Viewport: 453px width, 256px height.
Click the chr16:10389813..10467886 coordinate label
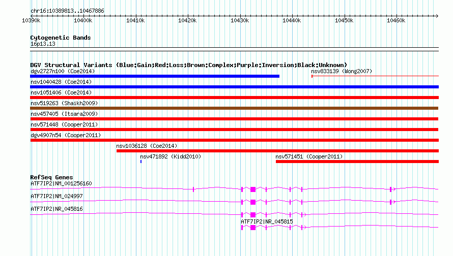point(67,11)
